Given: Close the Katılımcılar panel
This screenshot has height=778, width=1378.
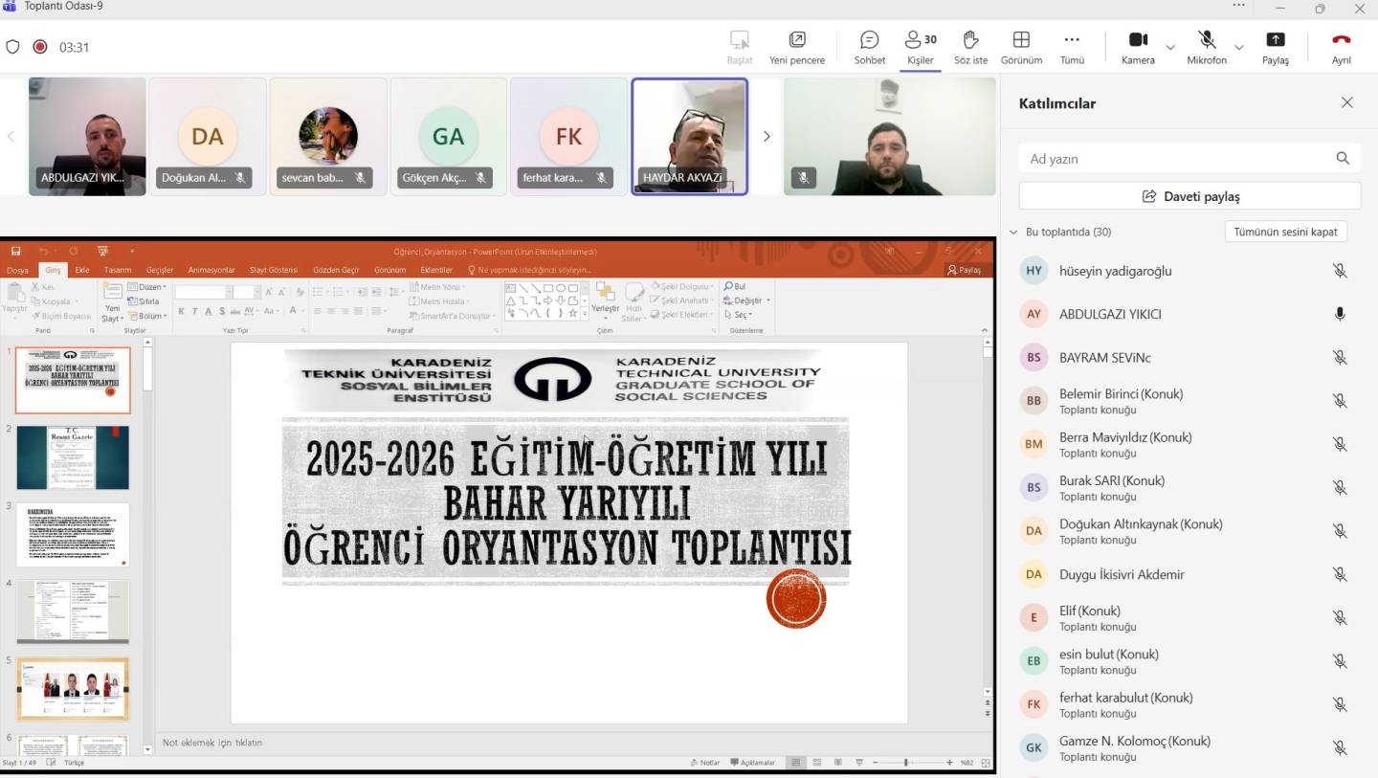Looking at the screenshot, I should click(x=1346, y=102).
